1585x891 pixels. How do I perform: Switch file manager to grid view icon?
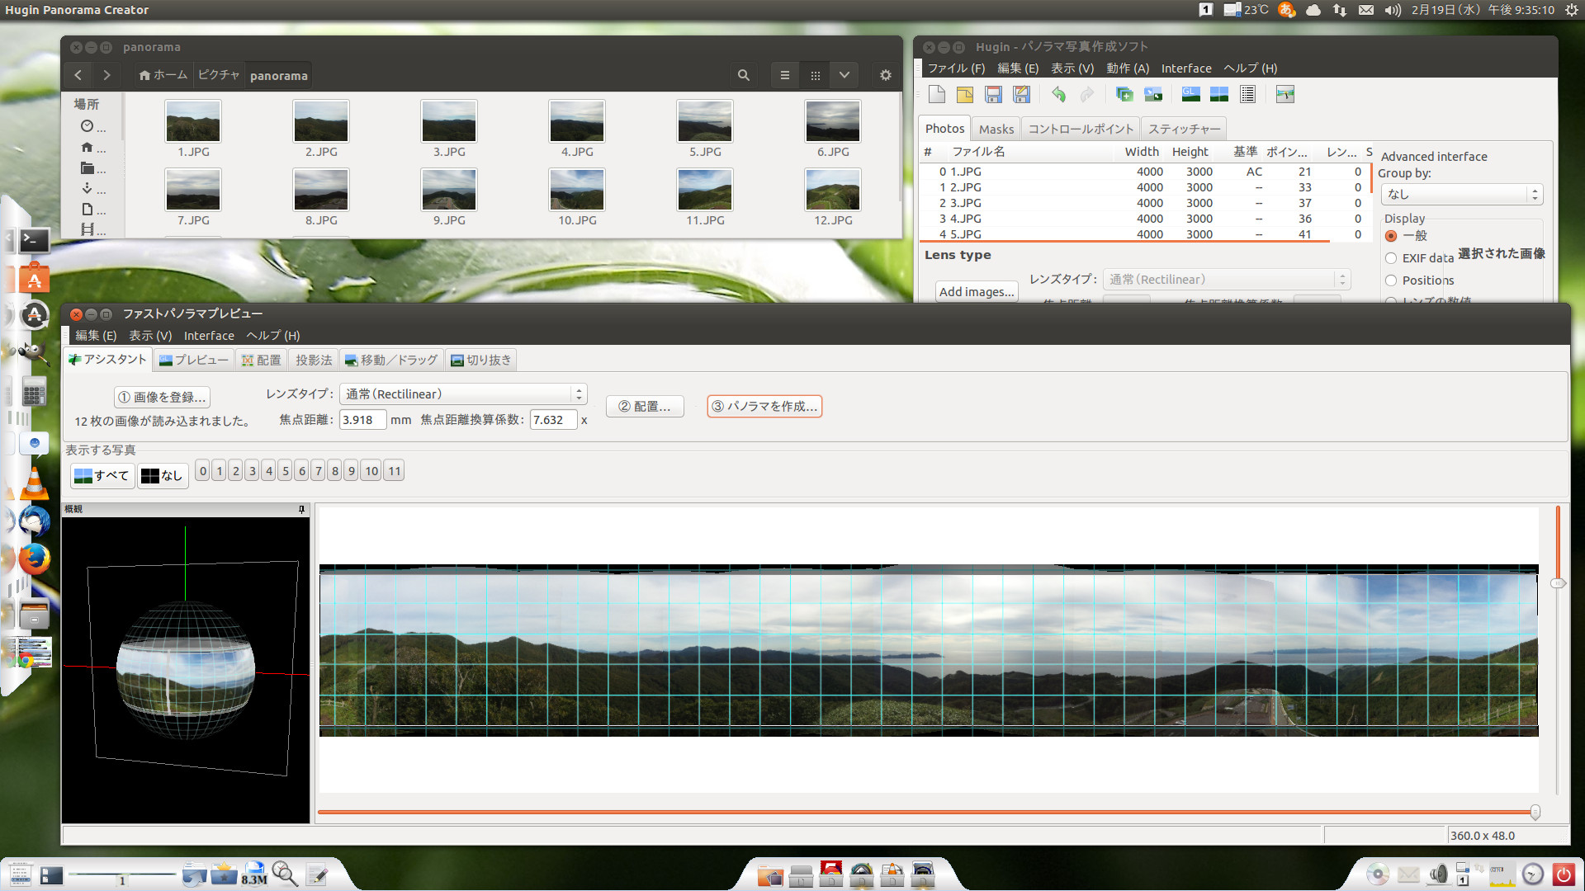[x=815, y=75]
